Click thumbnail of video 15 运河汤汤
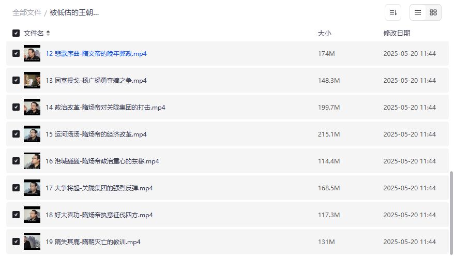The width and height of the screenshot is (454, 256). tap(32, 134)
